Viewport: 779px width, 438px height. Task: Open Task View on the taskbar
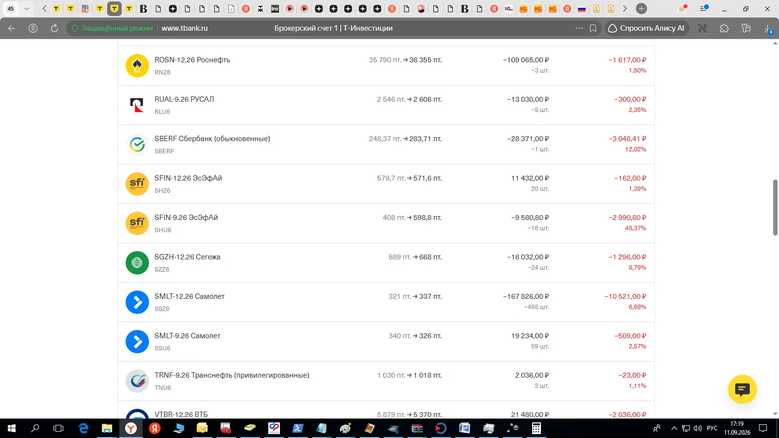coord(58,428)
